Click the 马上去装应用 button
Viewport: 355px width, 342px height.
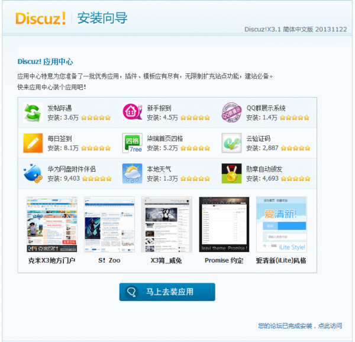(x=167, y=292)
